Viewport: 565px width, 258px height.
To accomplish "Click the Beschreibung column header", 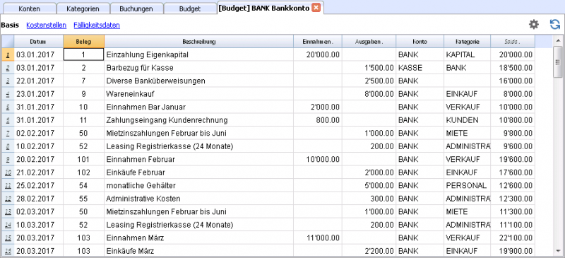I will pyautogui.click(x=199, y=42).
